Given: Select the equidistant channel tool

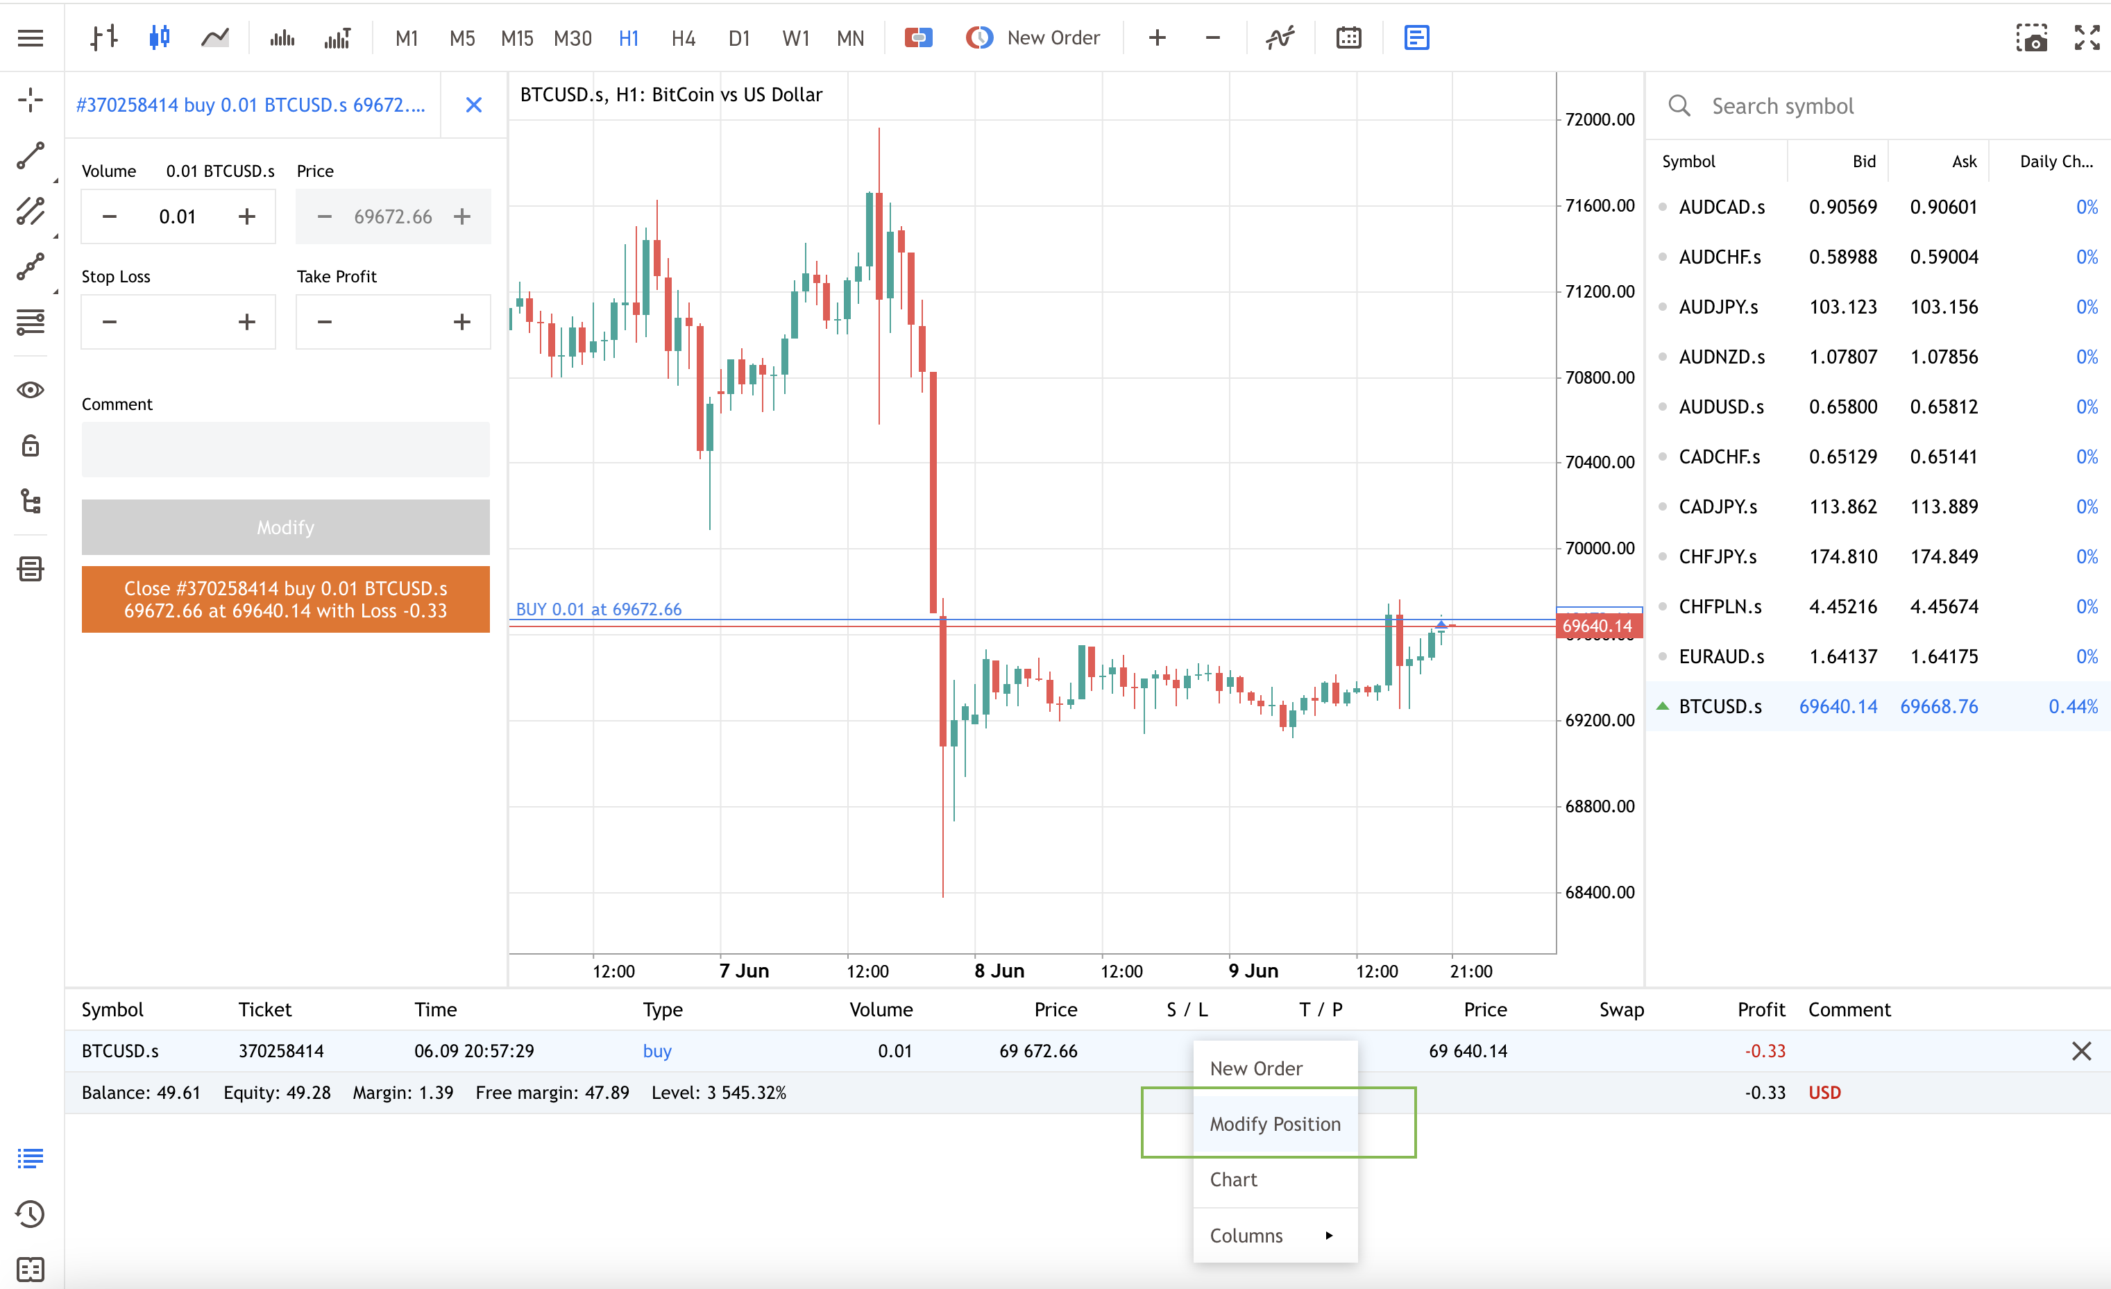Looking at the screenshot, I should point(31,212).
